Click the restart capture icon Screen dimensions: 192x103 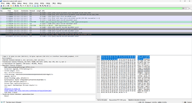click(x=6, y=6)
